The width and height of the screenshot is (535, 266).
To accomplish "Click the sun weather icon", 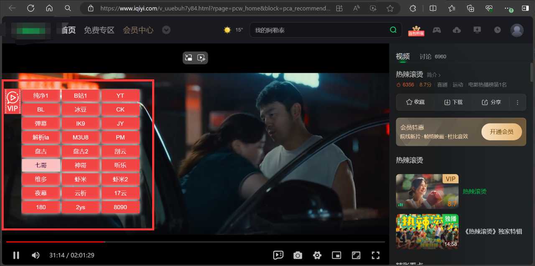I will [x=227, y=30].
